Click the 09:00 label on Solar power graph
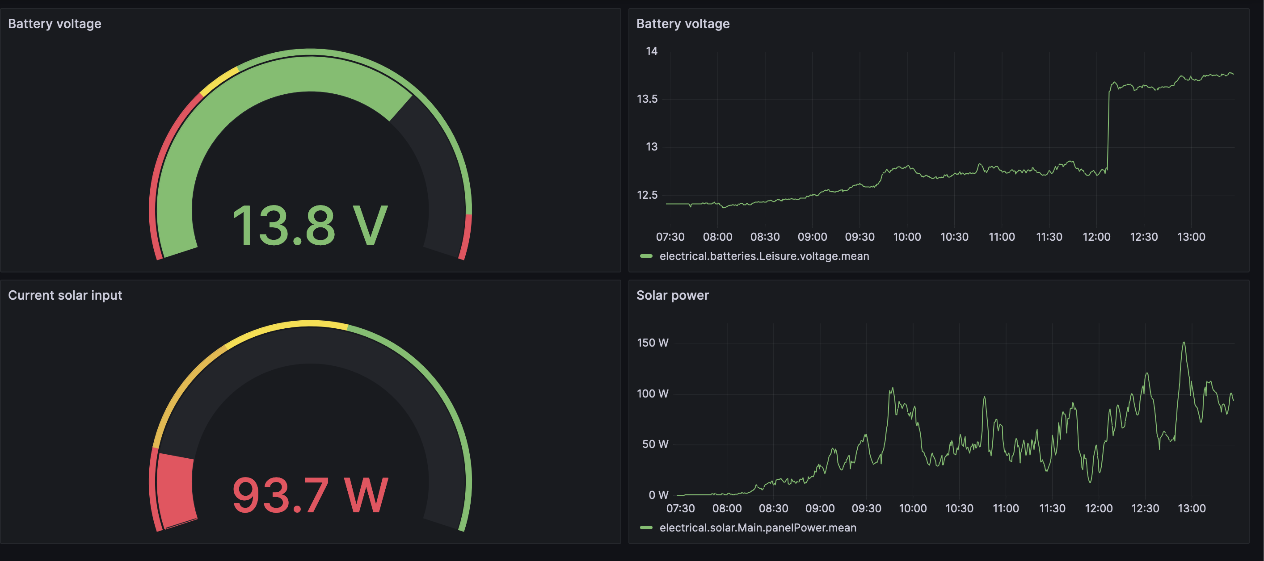Viewport: 1264px width, 561px height. click(x=819, y=509)
